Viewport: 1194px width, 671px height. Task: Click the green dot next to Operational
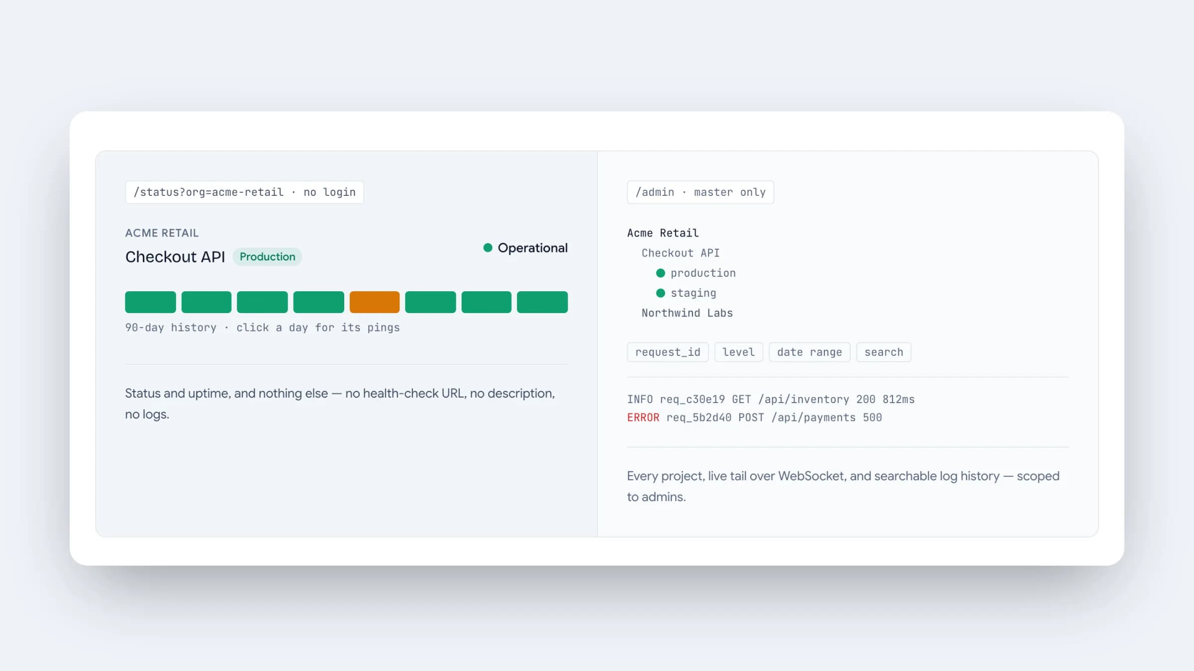pyautogui.click(x=488, y=248)
